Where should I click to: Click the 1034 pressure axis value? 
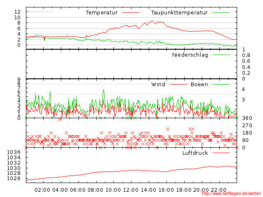[14, 158]
